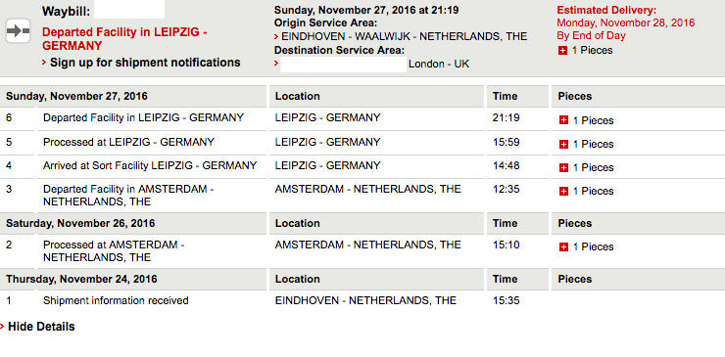Expand pieces plus icon under Estimated Delivery
This screenshot has height=357, width=725.
[562, 50]
